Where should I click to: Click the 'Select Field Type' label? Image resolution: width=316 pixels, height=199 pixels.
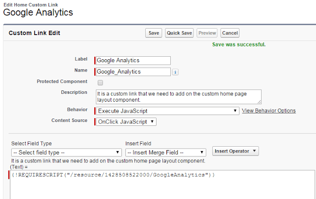[32, 144]
